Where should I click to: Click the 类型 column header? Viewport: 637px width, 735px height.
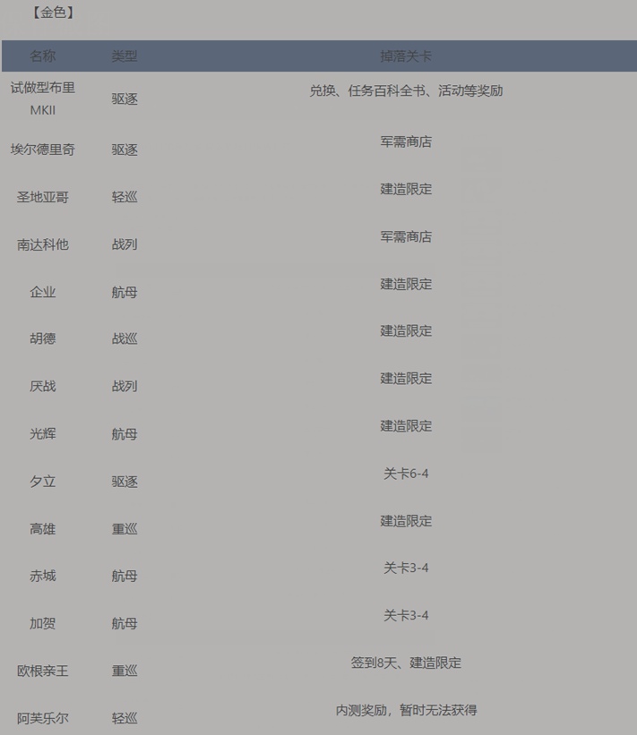click(x=125, y=56)
